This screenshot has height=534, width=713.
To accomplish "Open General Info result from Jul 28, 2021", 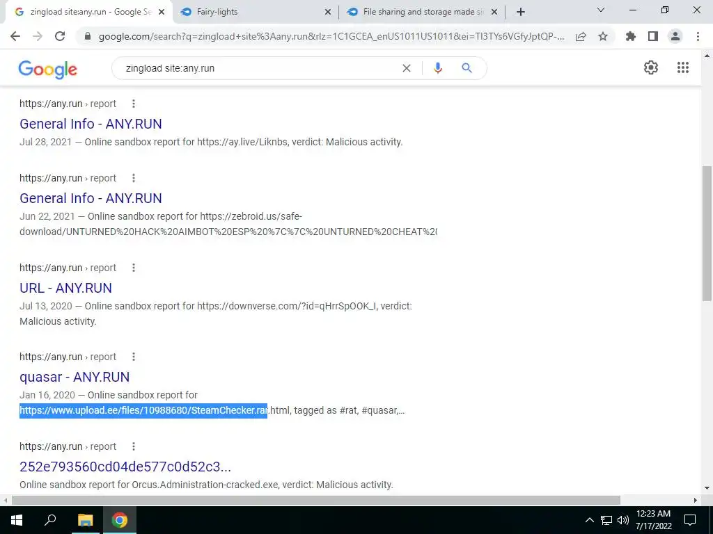I will click(x=91, y=124).
